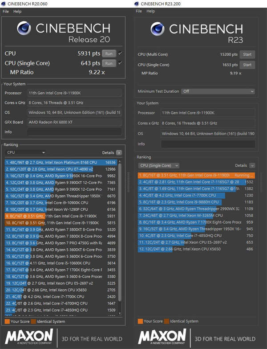The width and height of the screenshot is (267, 349).
Task: Select R23 Core i7-4850HQ row scoring 750
Action: click(x=196, y=236)
